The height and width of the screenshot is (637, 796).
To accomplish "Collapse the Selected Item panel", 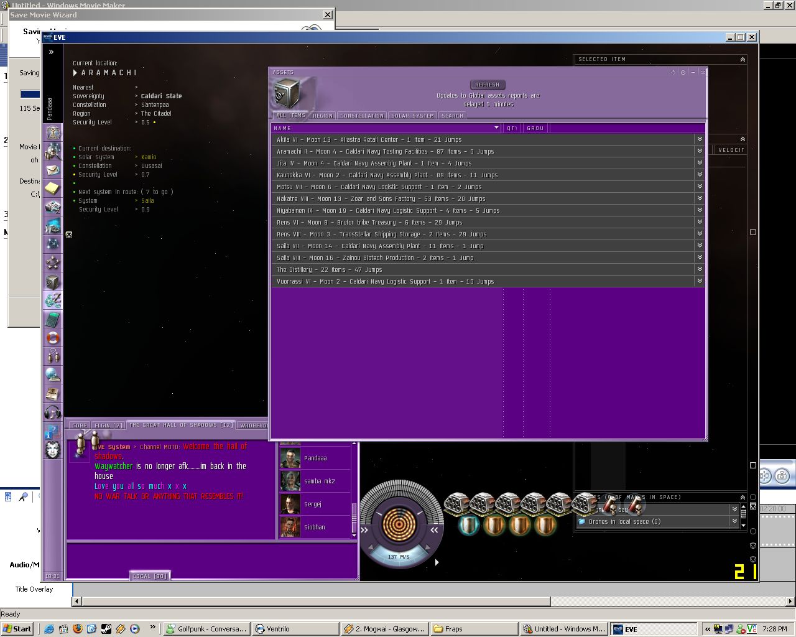I will coord(742,60).
